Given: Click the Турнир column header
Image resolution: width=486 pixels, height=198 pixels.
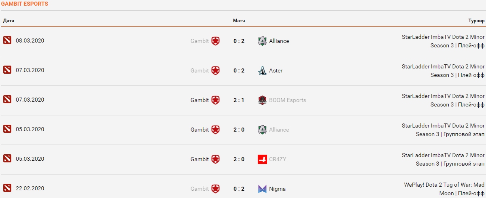Looking at the screenshot, I should 476,21.
